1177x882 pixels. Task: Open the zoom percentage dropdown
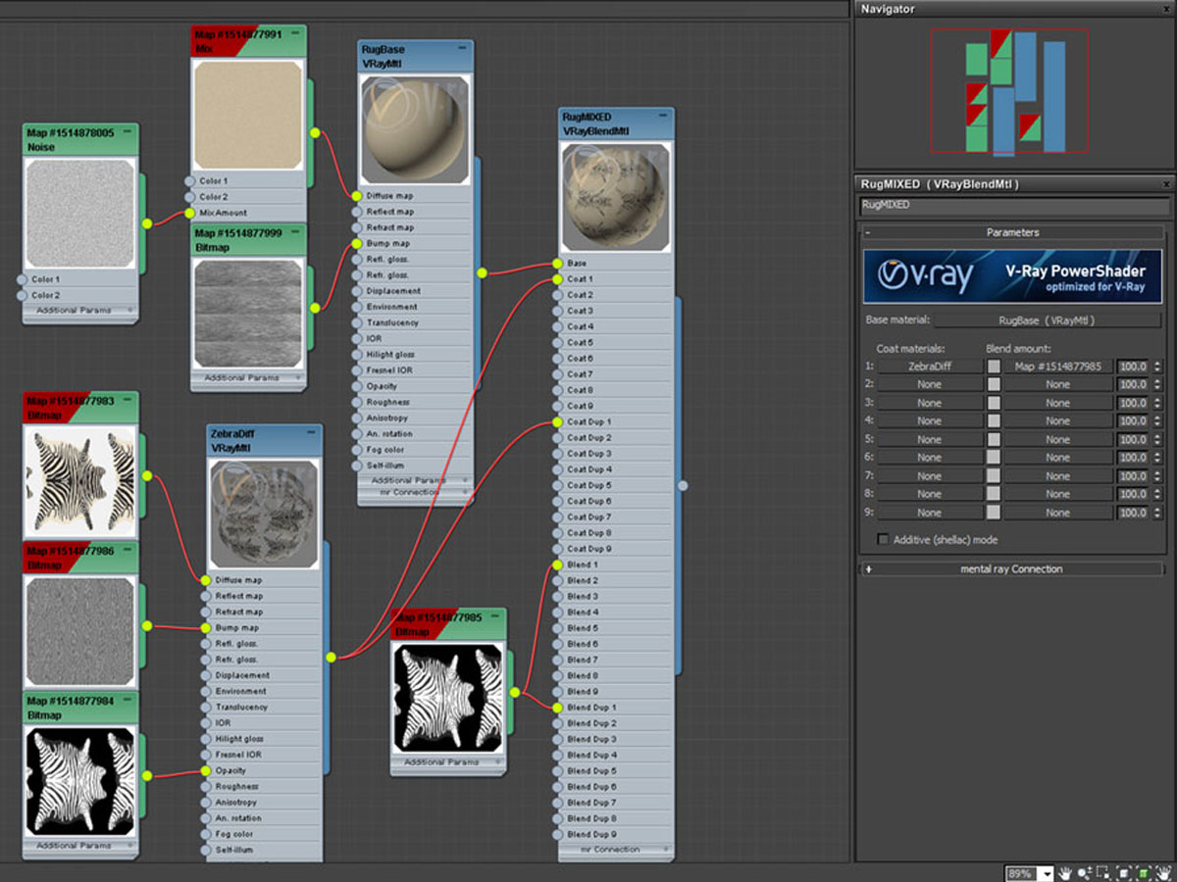click(x=1047, y=873)
